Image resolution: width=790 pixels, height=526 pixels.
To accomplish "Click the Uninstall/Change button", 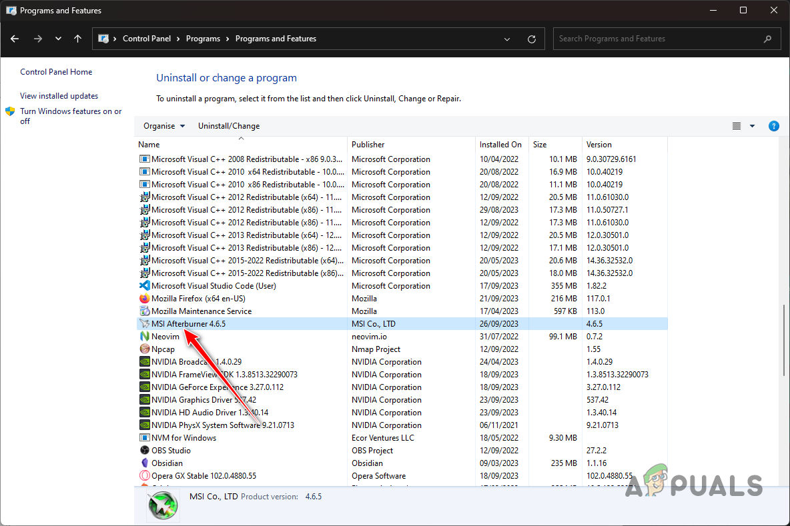I will pos(229,125).
